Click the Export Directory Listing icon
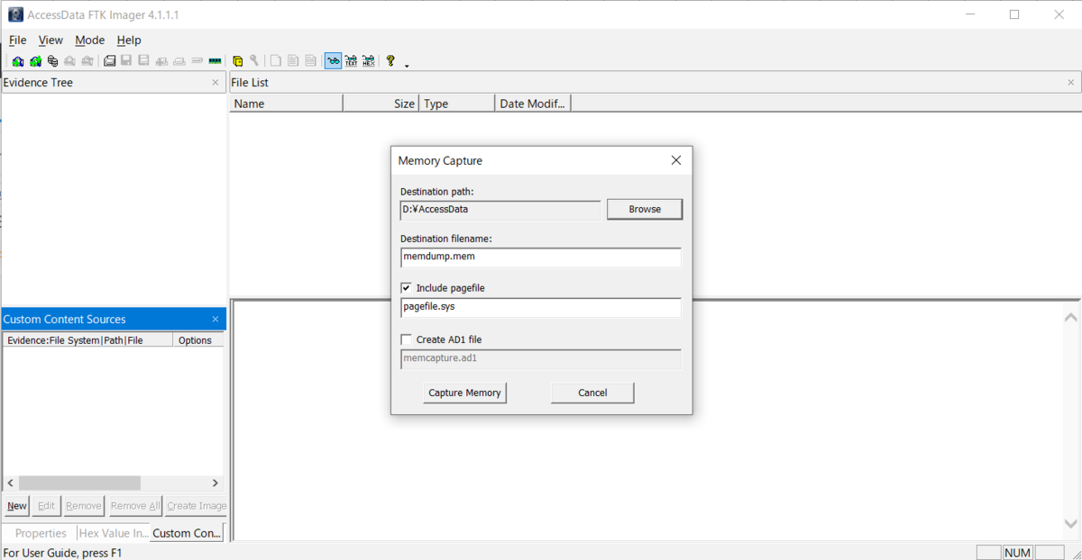1082x560 pixels. tap(310, 61)
